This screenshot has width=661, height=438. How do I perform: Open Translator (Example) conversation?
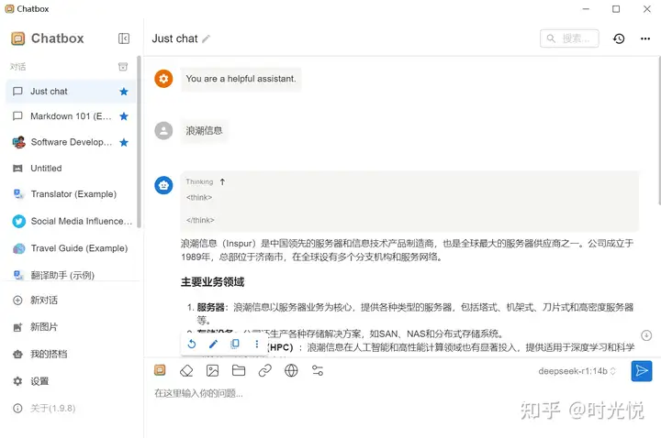point(71,194)
